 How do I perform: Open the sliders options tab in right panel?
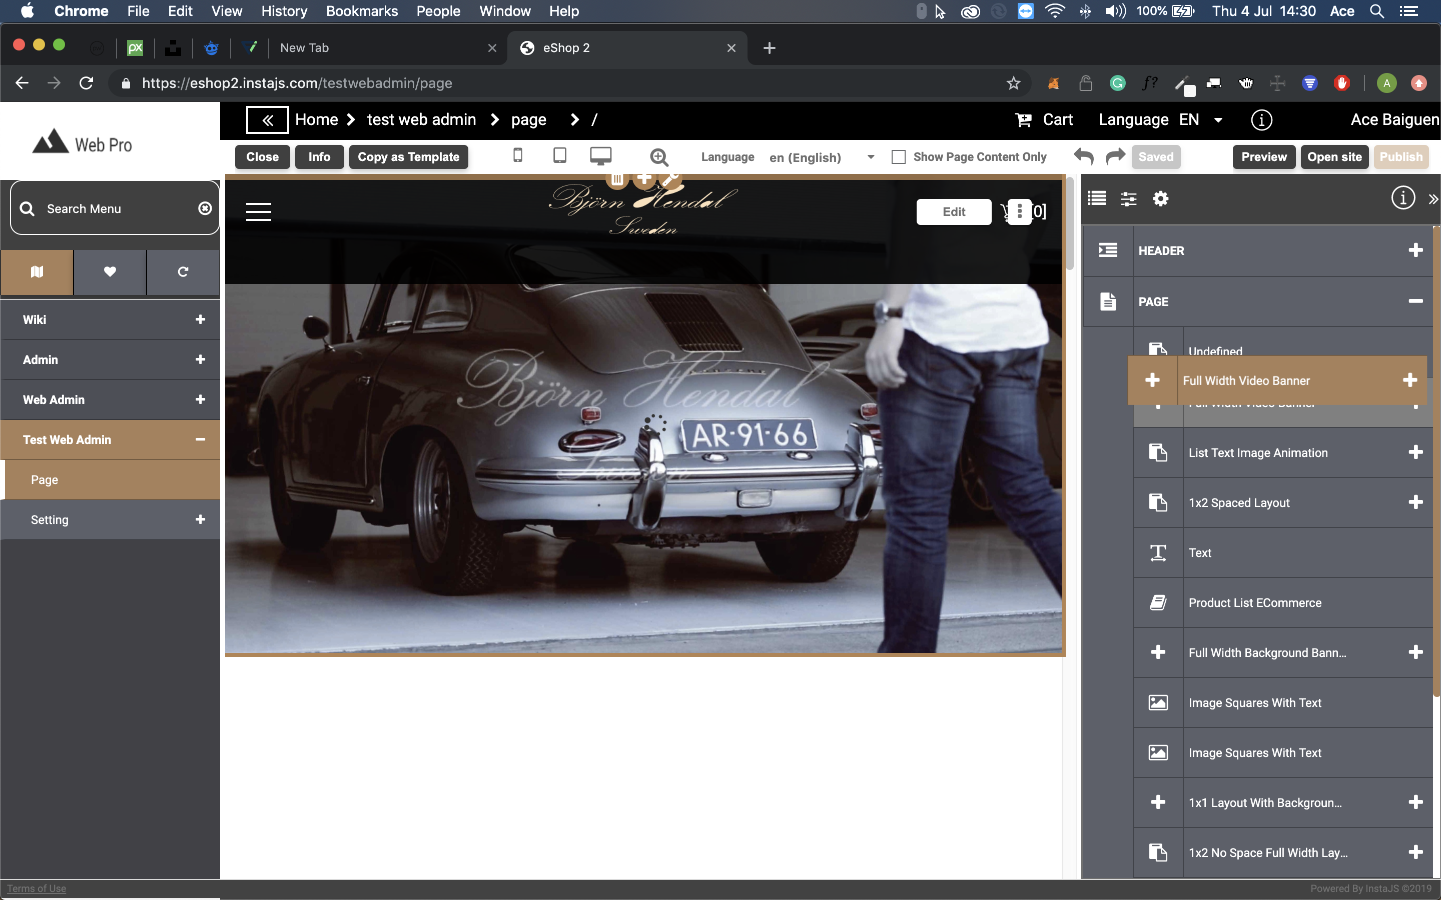[1128, 198]
